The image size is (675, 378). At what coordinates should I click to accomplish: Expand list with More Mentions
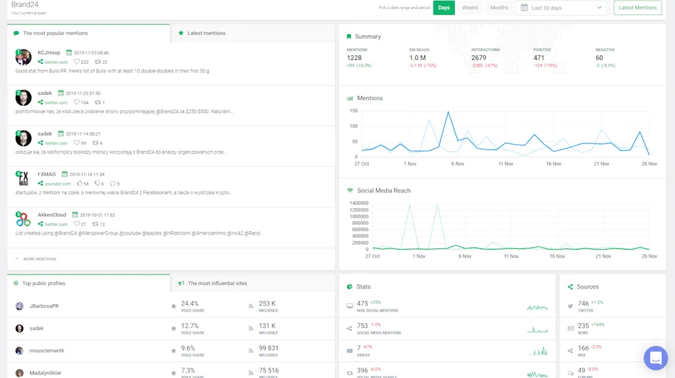tap(40, 259)
